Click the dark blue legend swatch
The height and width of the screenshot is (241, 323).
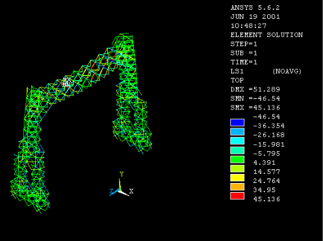click(237, 122)
